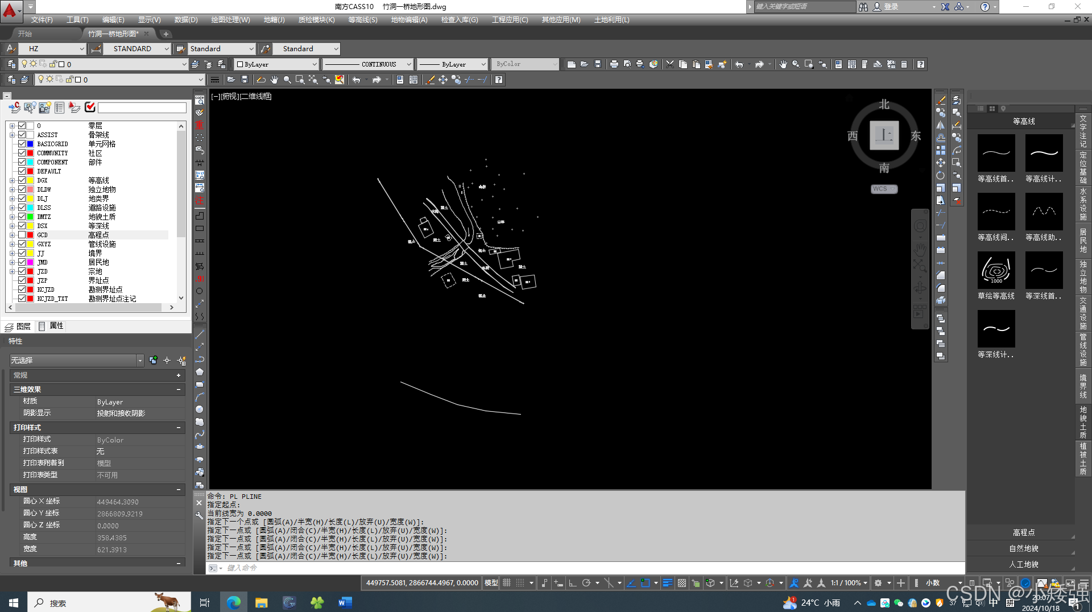Image resolution: width=1092 pixels, height=612 pixels.
Task: Switch to the 开始 document tab
Action: coord(25,34)
